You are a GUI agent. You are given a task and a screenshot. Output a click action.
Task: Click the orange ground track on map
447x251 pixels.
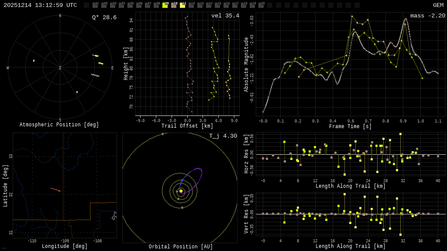coord(55,190)
